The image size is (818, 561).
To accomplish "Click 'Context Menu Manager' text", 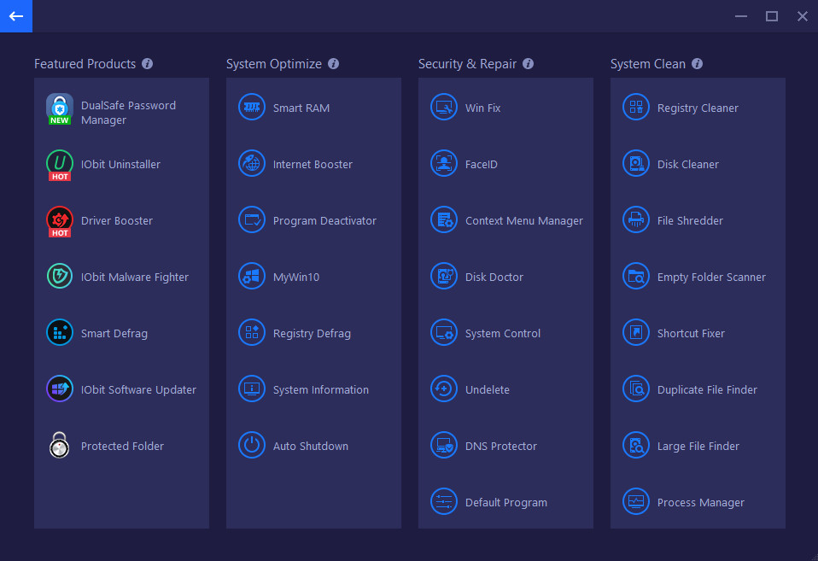I will coord(523,221).
